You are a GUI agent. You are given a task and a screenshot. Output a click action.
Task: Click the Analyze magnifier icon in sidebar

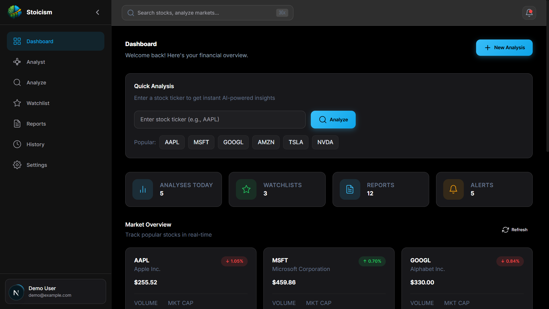[x=17, y=82]
